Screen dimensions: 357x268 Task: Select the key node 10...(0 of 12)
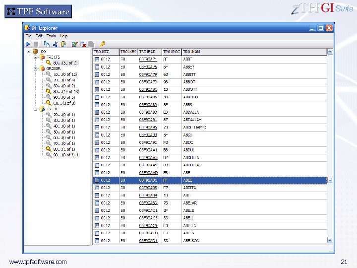pyautogui.click(x=65, y=74)
